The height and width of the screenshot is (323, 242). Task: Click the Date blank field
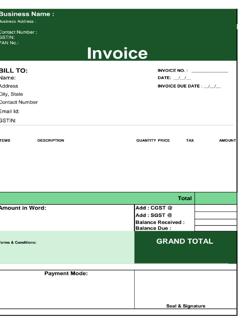pyautogui.click(x=182, y=78)
